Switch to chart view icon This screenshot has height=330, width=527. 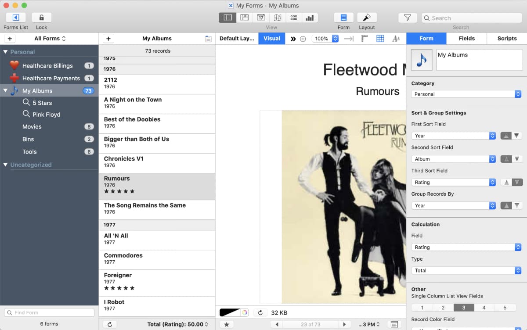click(x=310, y=18)
